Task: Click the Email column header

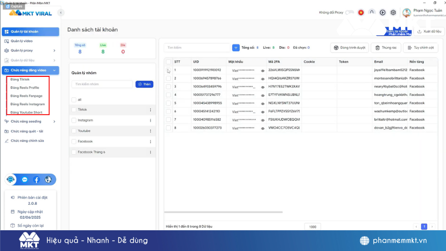Action: pos(378,62)
